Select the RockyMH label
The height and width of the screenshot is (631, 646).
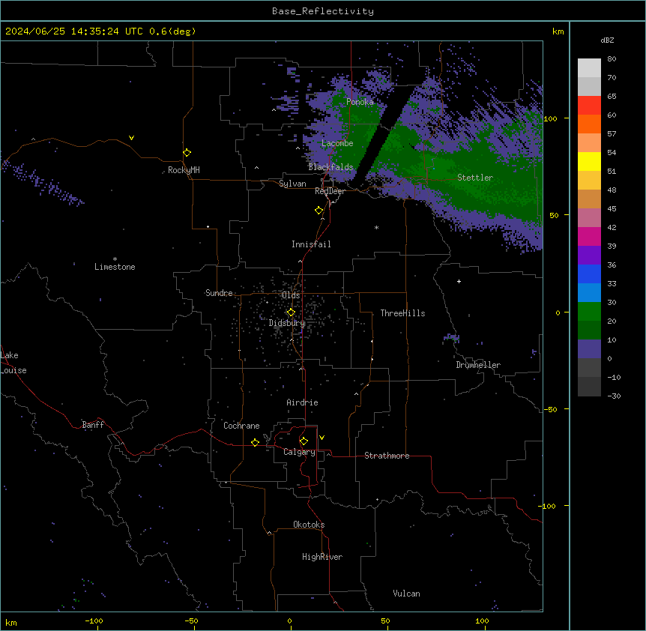(x=184, y=170)
